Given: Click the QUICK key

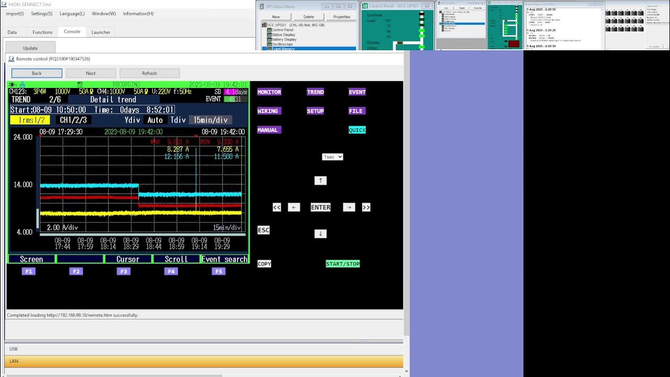Looking at the screenshot, I should click(x=357, y=130).
